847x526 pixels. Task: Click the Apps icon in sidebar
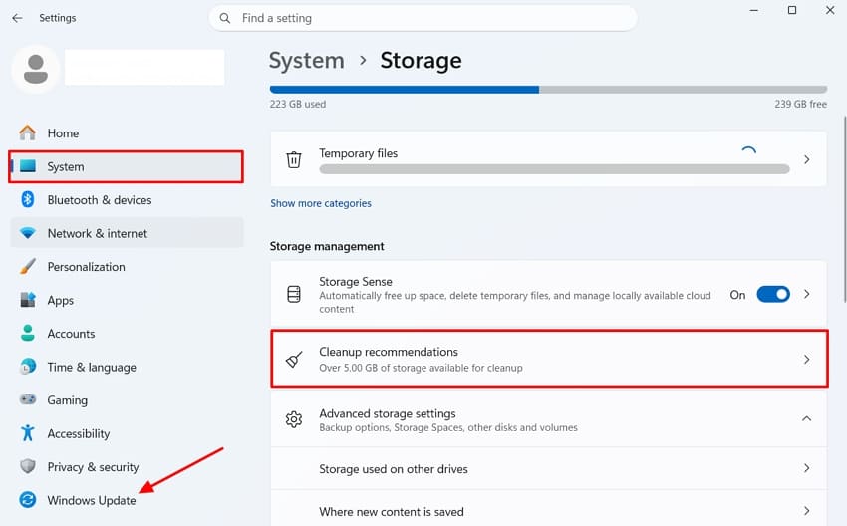click(27, 300)
